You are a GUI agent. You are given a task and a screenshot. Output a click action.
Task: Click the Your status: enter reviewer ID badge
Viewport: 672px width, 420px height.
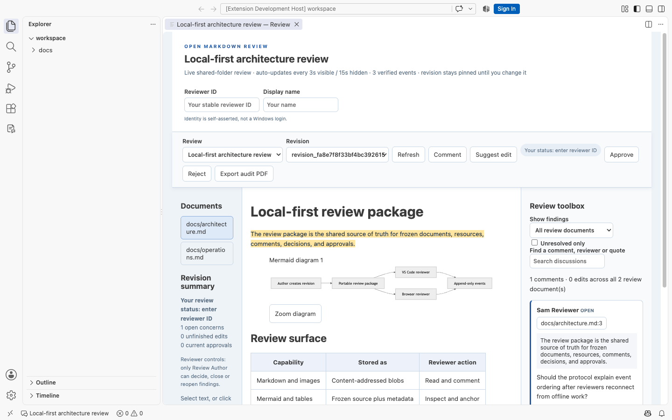click(x=560, y=151)
